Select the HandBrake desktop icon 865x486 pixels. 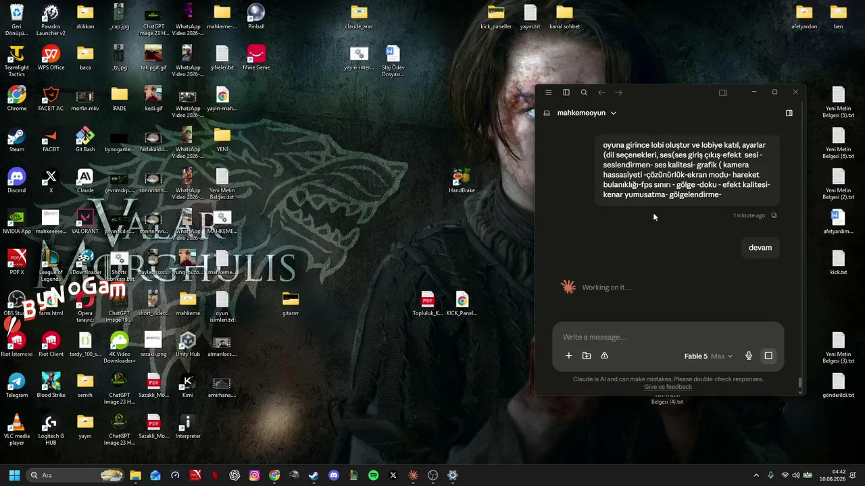tap(462, 181)
